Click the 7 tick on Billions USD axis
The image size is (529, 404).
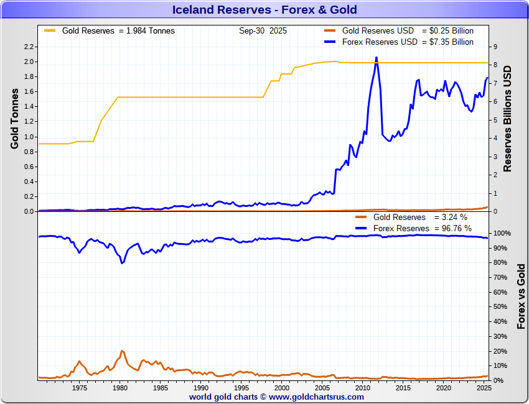pos(495,83)
